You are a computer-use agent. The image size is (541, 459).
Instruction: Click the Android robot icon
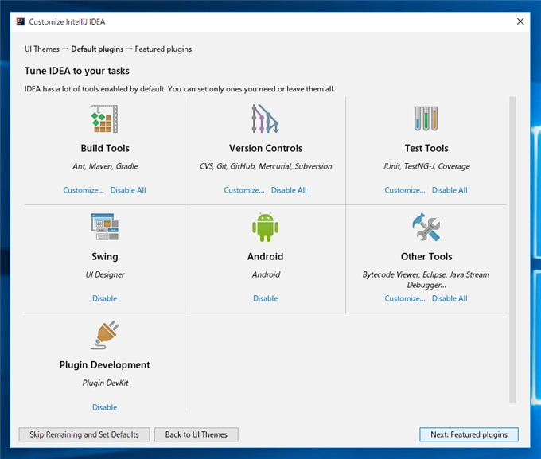click(x=265, y=227)
